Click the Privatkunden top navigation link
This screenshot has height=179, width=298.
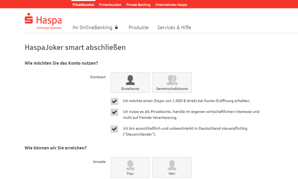(x=83, y=5)
